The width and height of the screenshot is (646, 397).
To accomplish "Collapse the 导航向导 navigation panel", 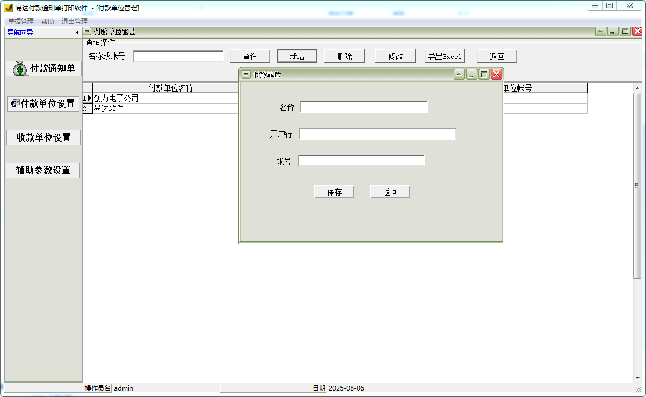I will pyautogui.click(x=77, y=32).
